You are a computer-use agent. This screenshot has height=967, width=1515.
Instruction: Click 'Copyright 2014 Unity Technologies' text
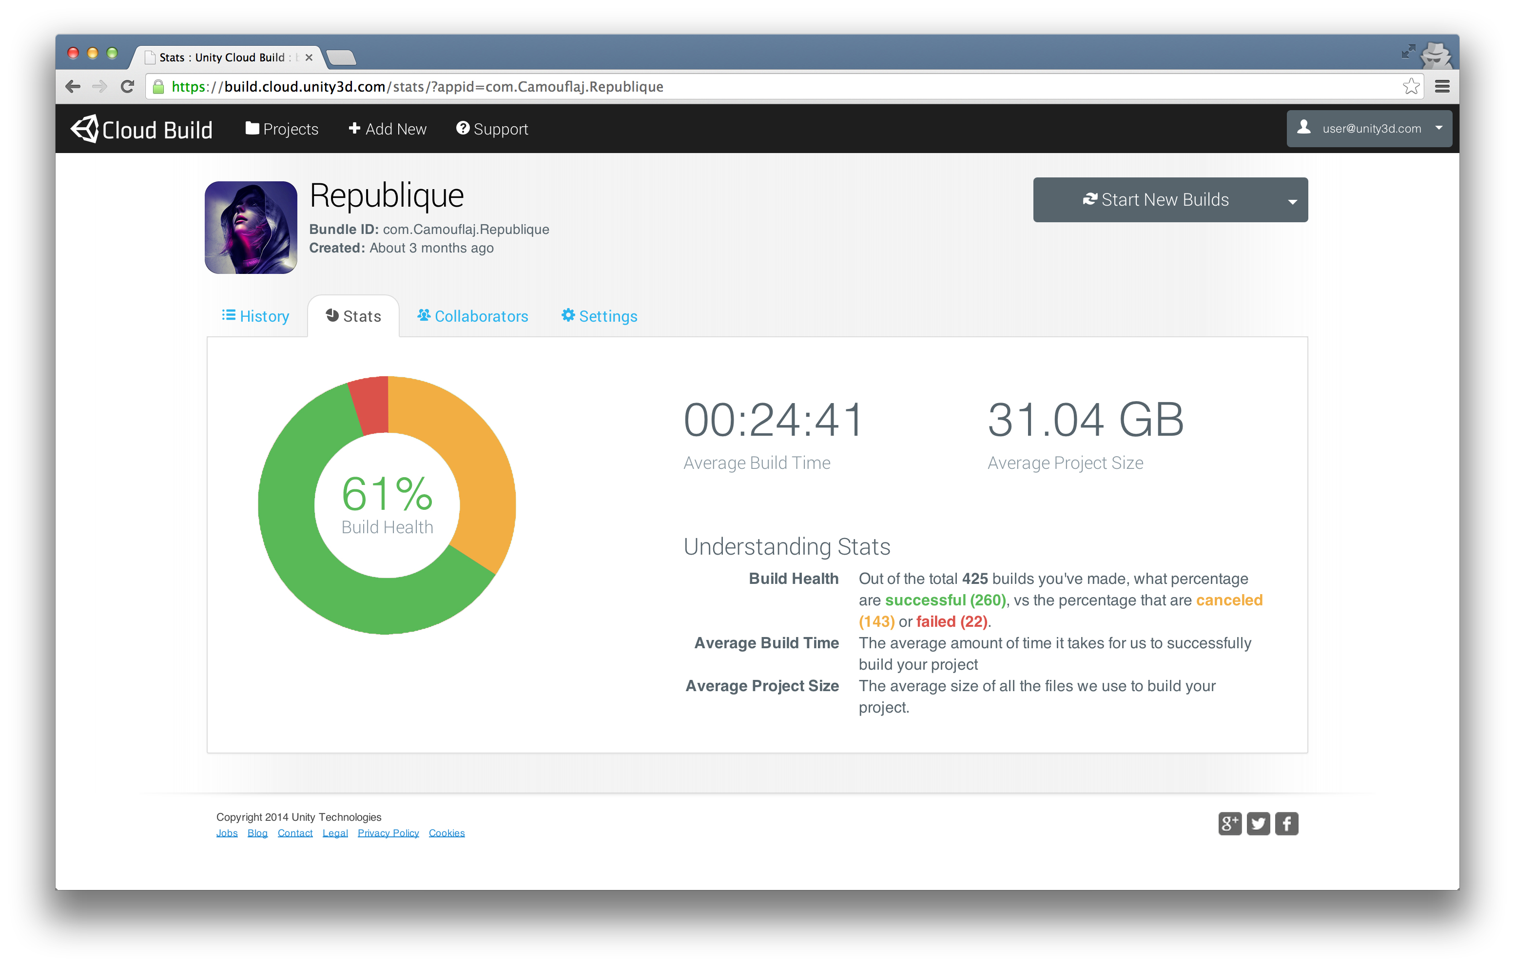pyautogui.click(x=299, y=817)
